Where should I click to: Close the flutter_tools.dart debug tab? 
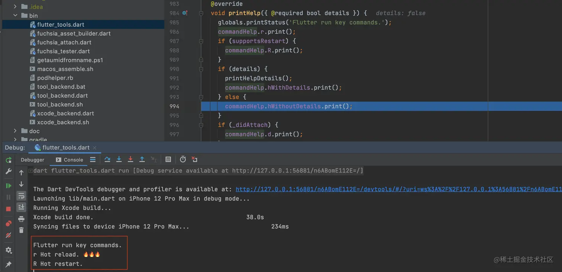(94, 148)
